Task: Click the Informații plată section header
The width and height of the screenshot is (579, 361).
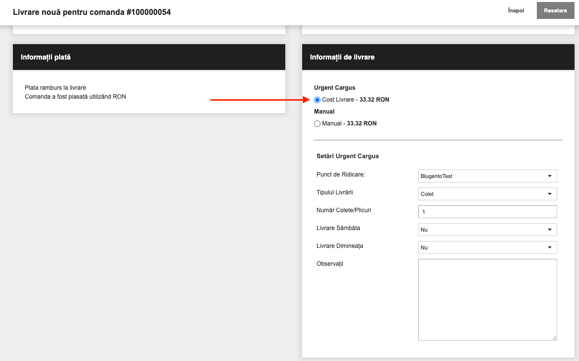Action: pyautogui.click(x=149, y=57)
